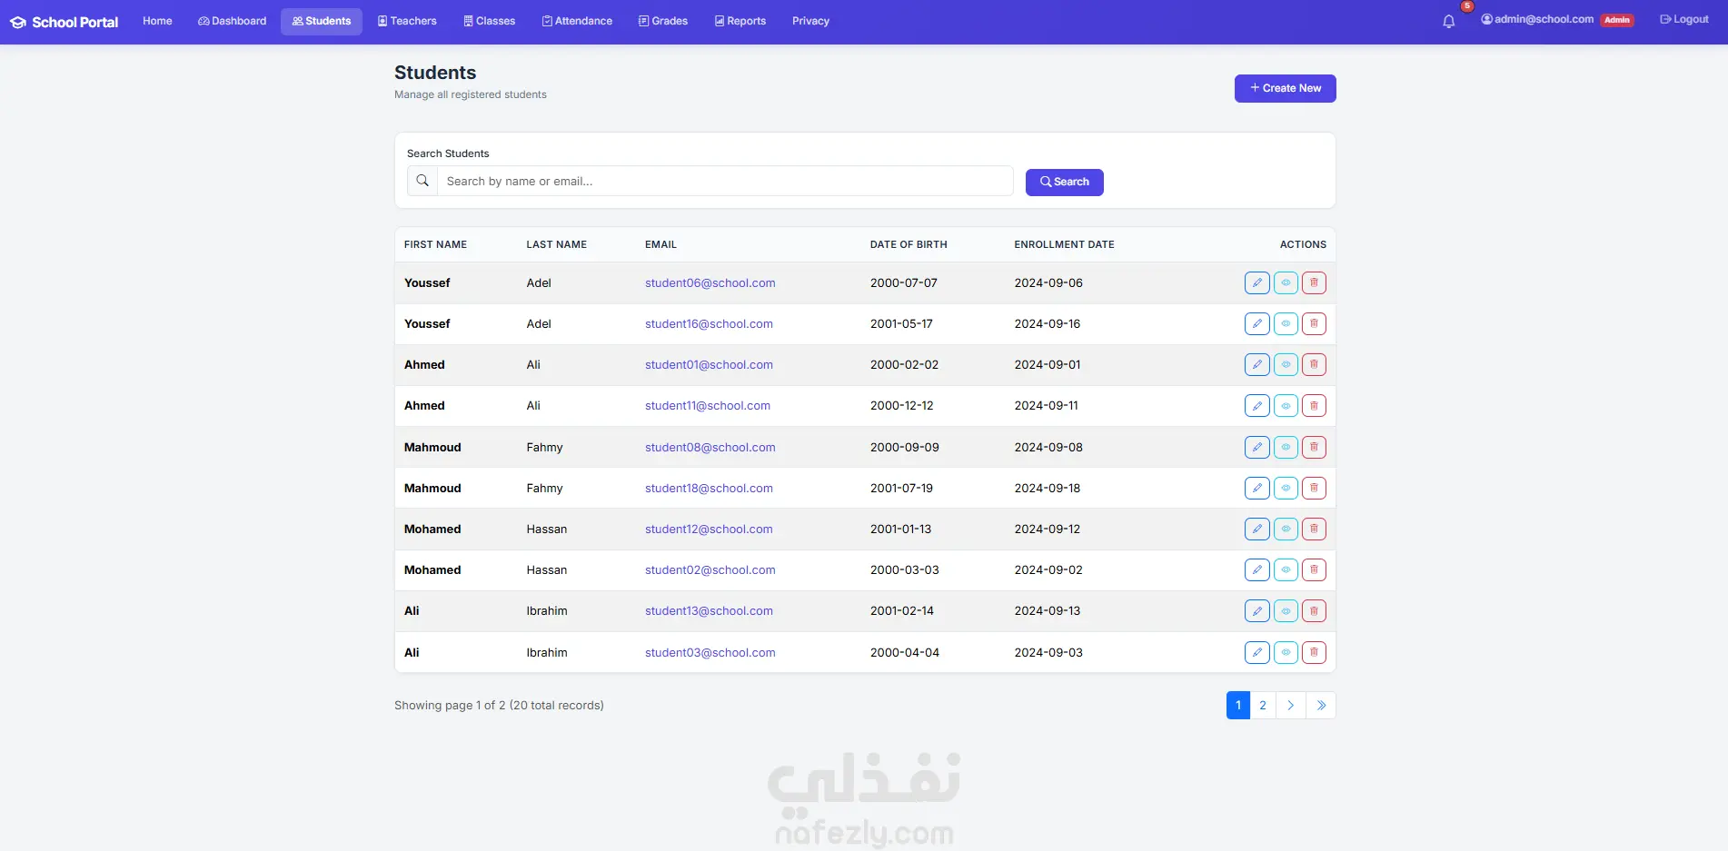The height and width of the screenshot is (851, 1728).
Task: Edit student18@school.com record with pencil icon
Action: pos(1257,488)
